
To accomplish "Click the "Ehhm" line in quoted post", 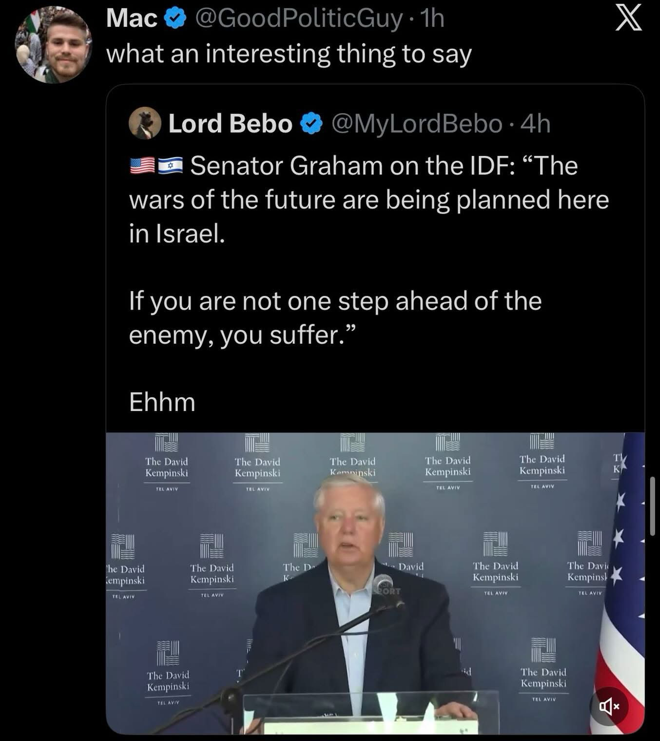I will pyautogui.click(x=162, y=402).
